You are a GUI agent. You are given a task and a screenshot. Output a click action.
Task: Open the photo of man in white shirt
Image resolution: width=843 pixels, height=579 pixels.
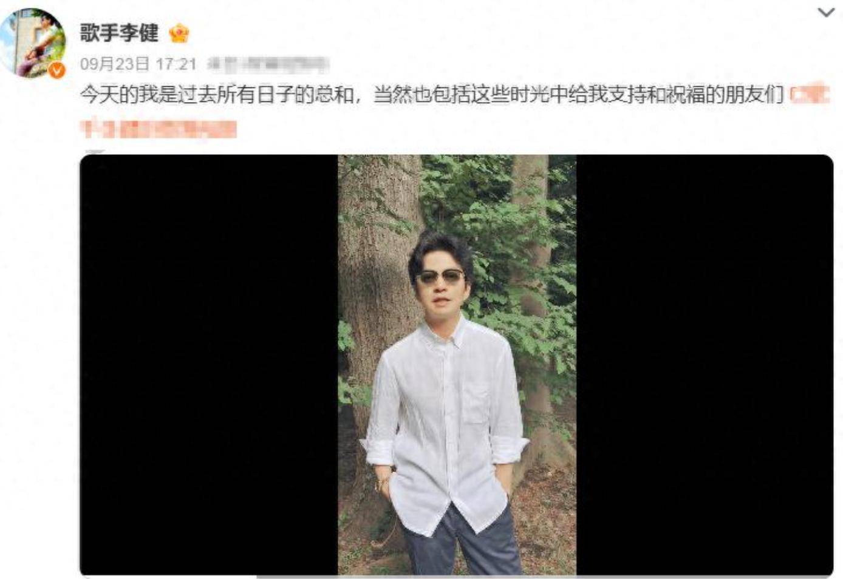coord(457,364)
